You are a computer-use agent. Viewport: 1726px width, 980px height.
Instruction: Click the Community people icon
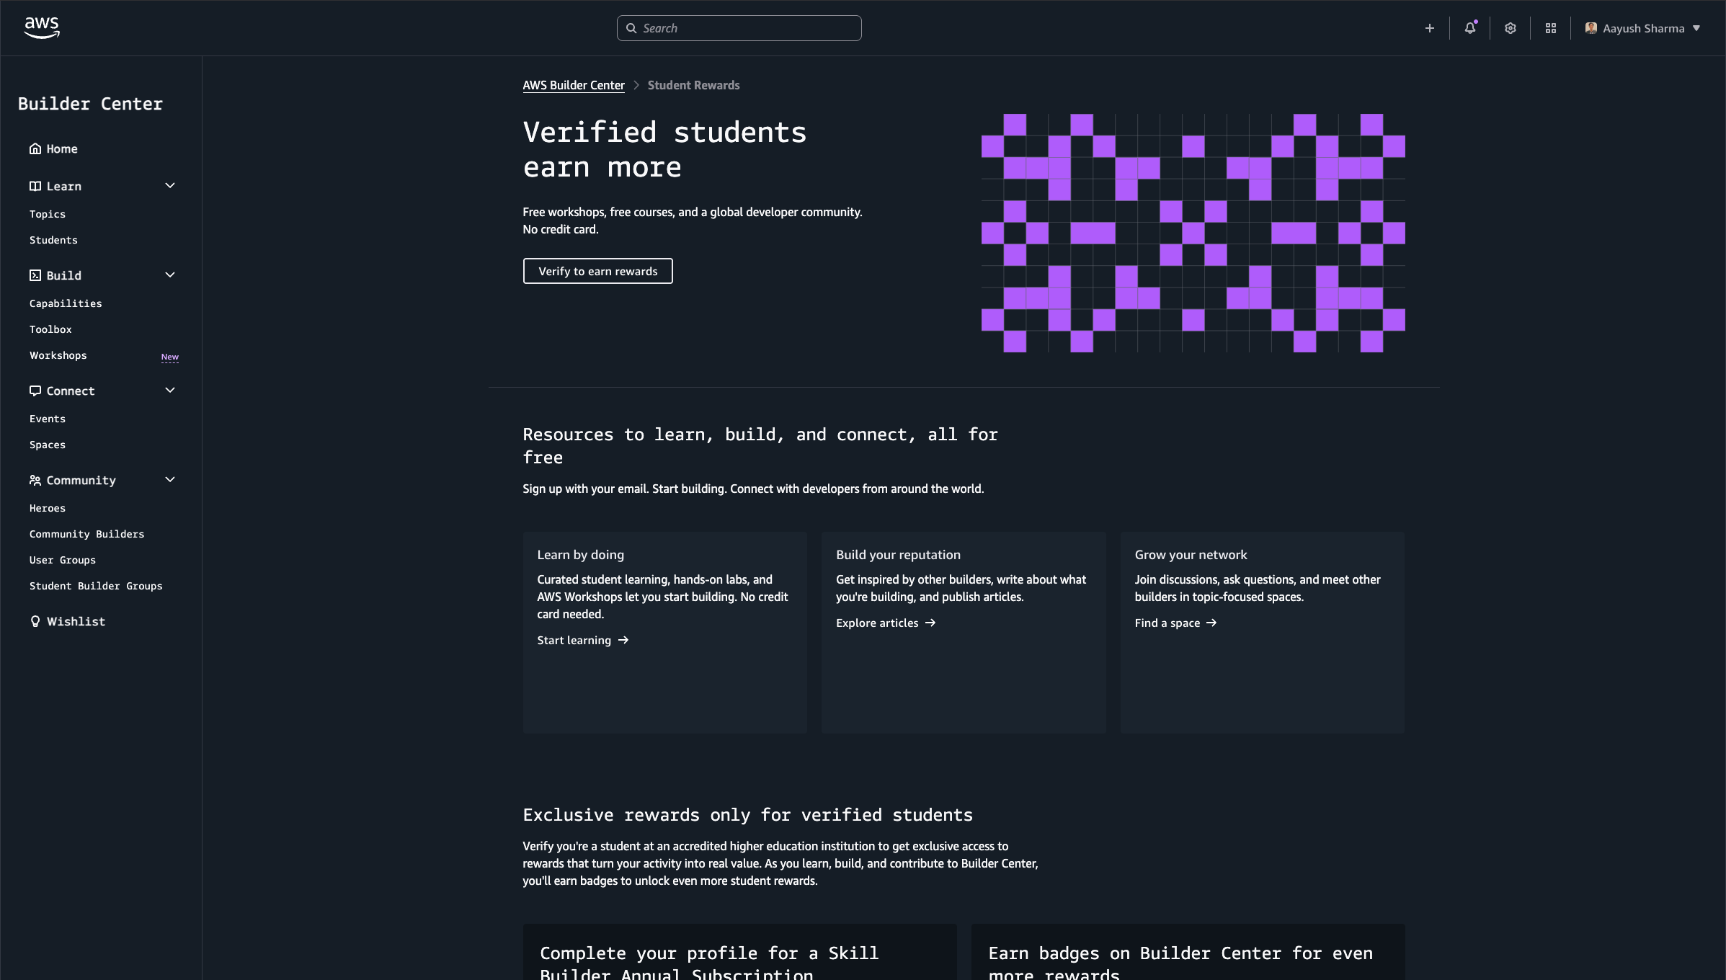(x=35, y=480)
